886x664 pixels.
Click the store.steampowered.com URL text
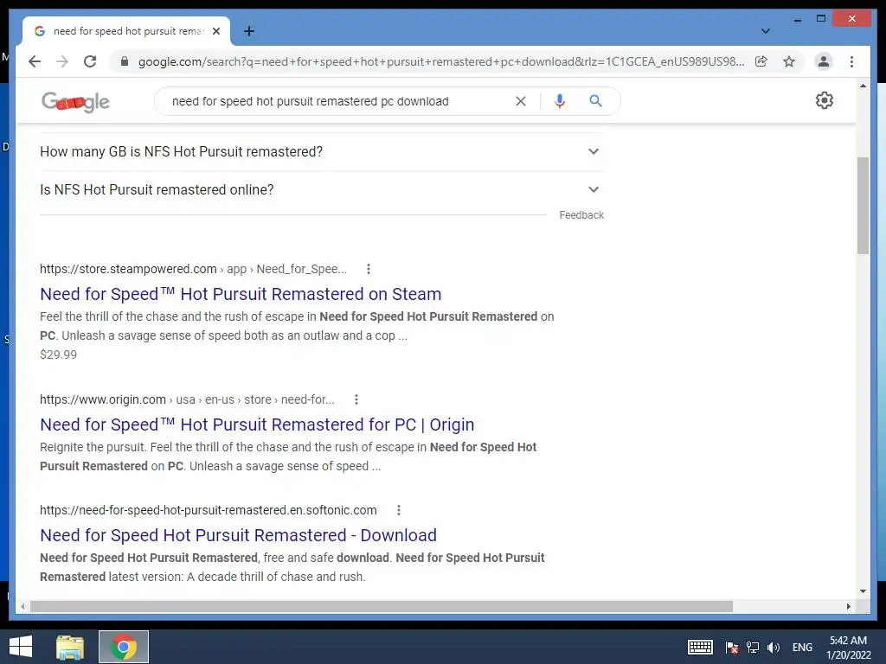tap(128, 269)
